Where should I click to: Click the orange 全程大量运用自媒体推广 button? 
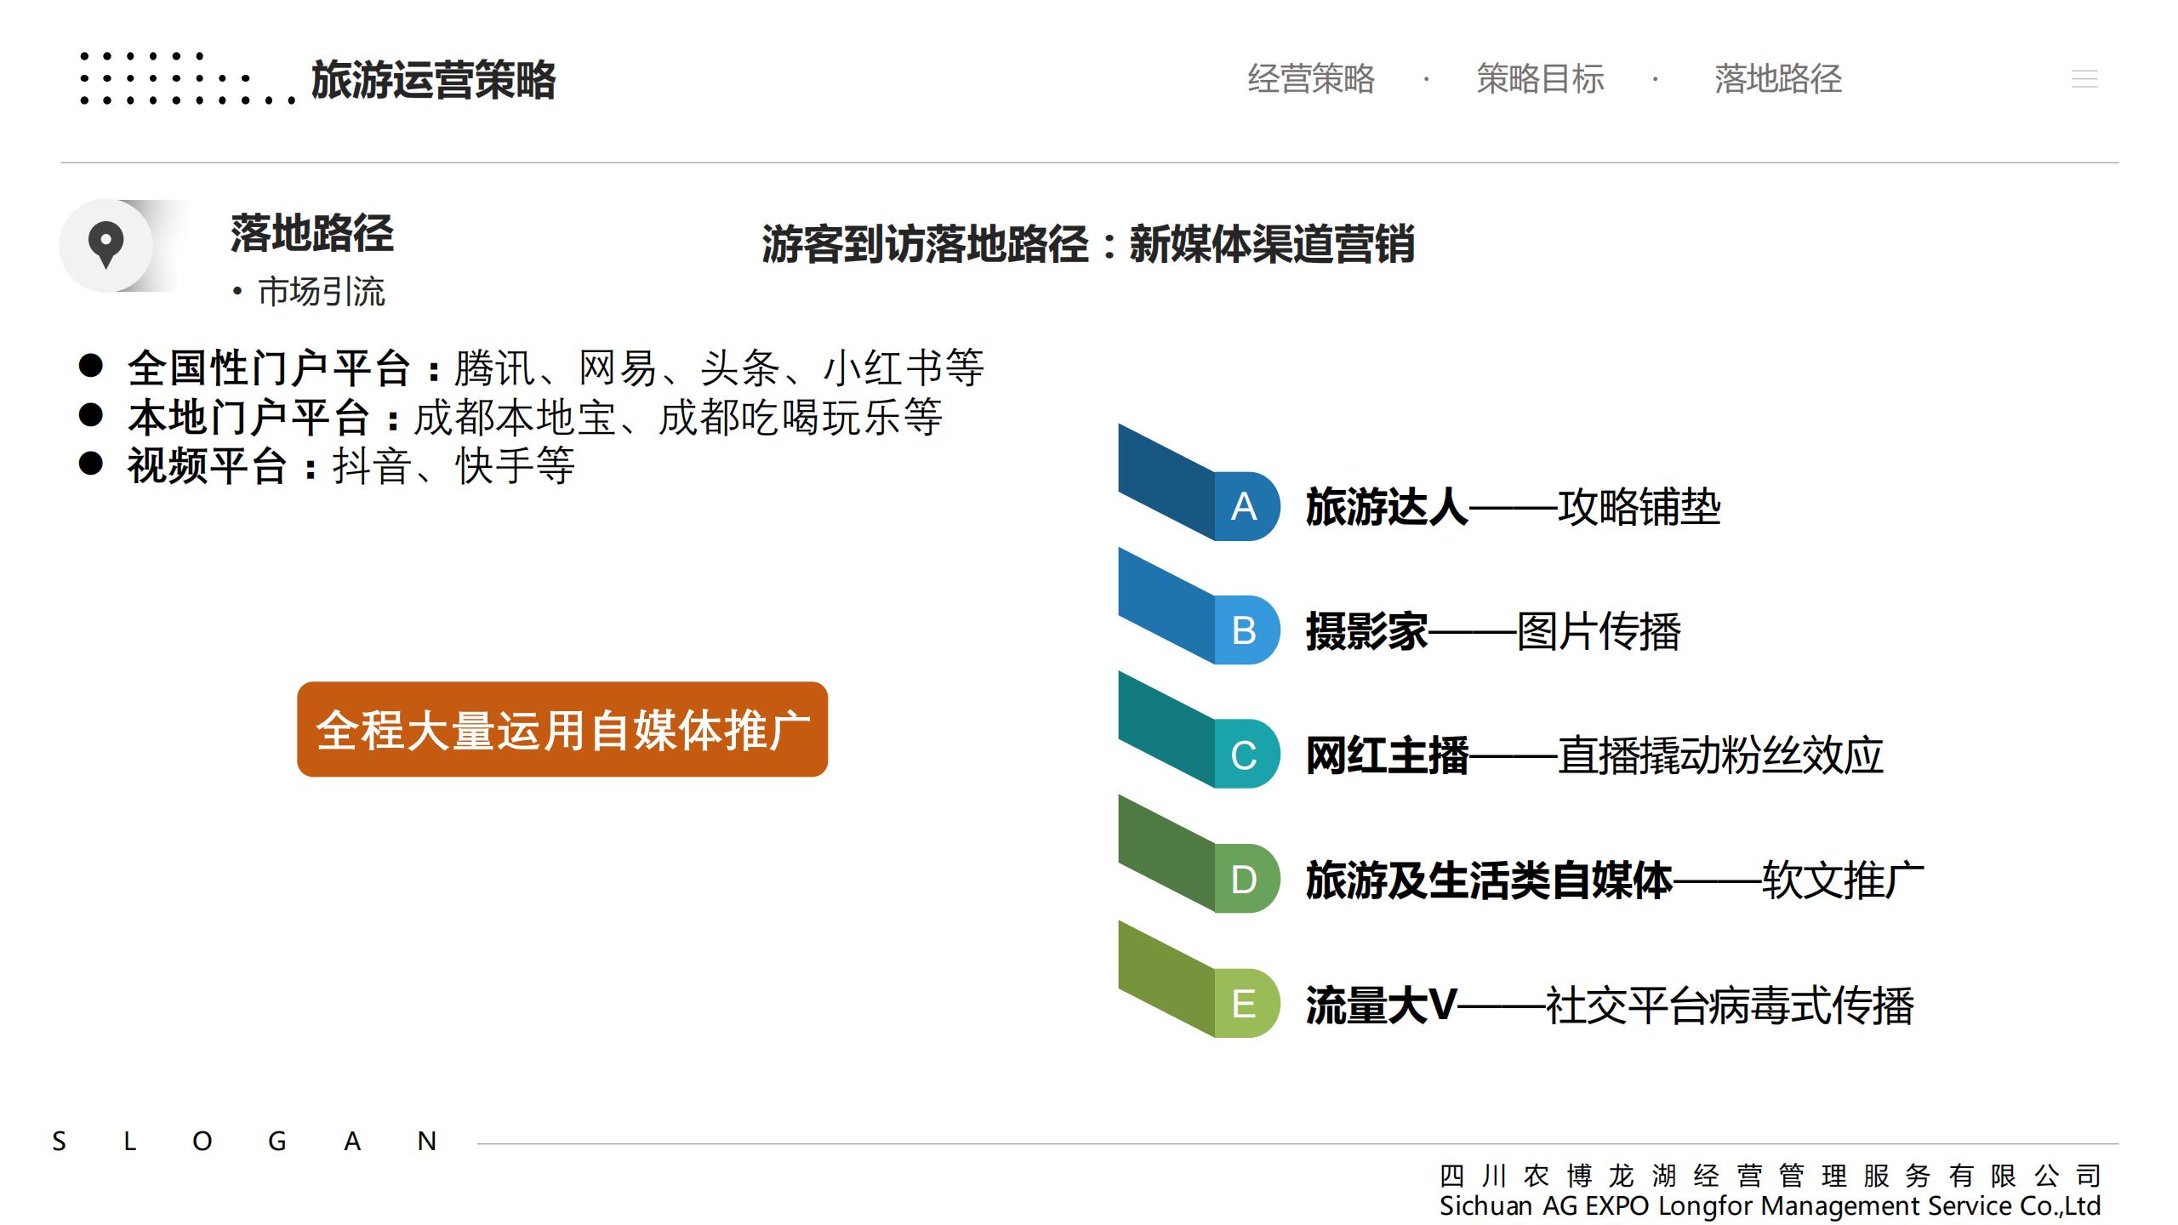click(562, 729)
